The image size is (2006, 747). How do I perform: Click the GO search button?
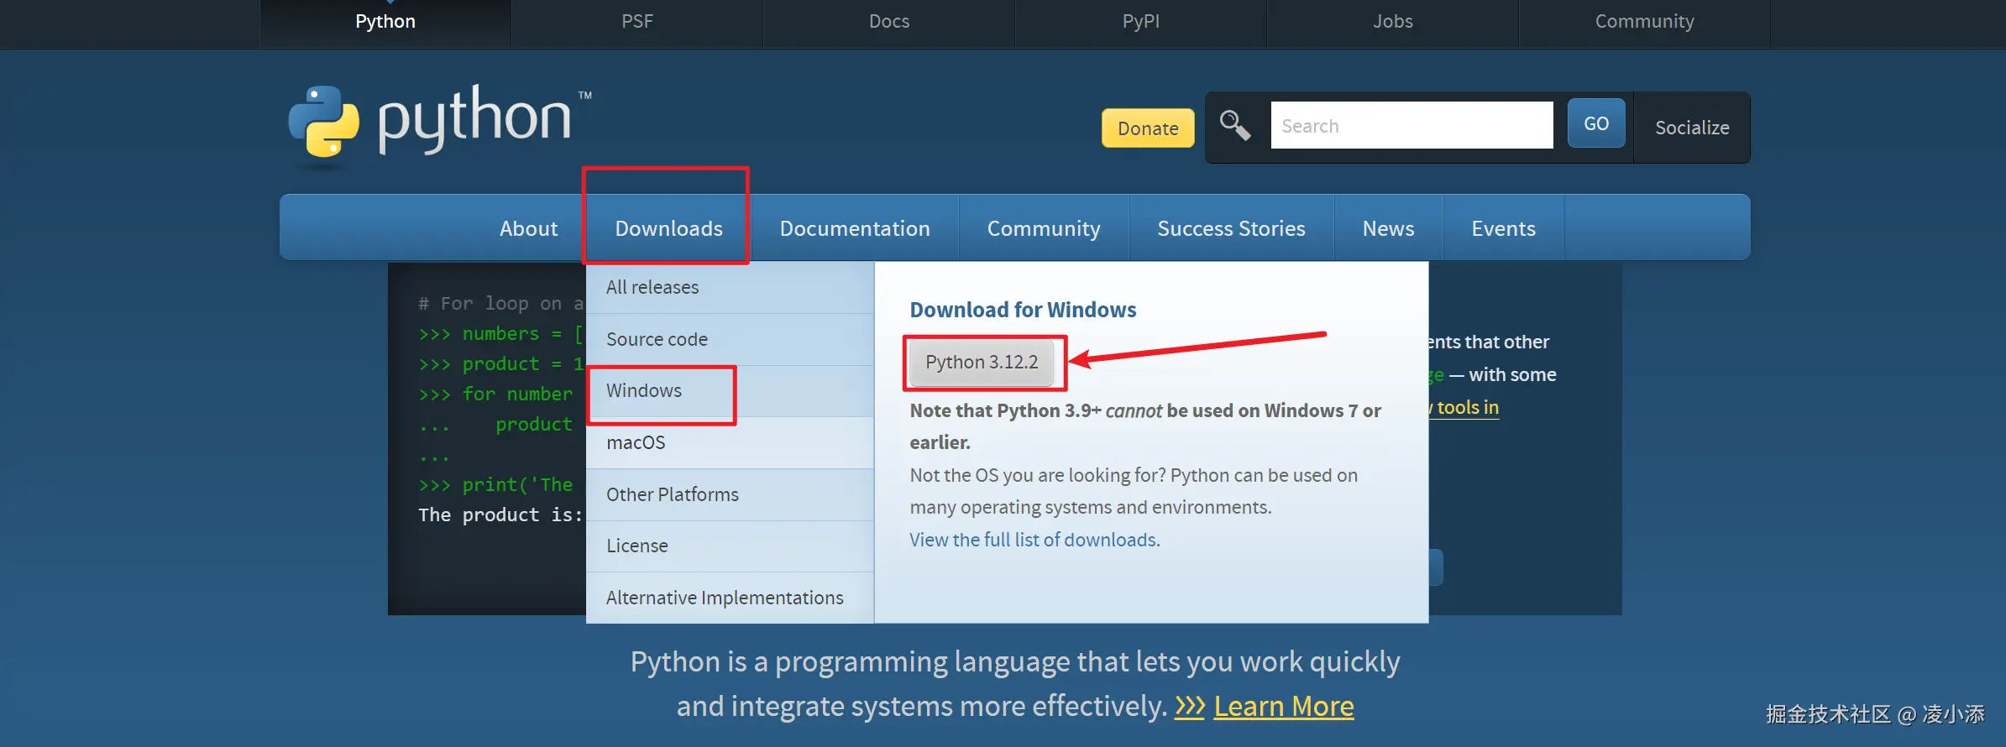[x=1595, y=124]
